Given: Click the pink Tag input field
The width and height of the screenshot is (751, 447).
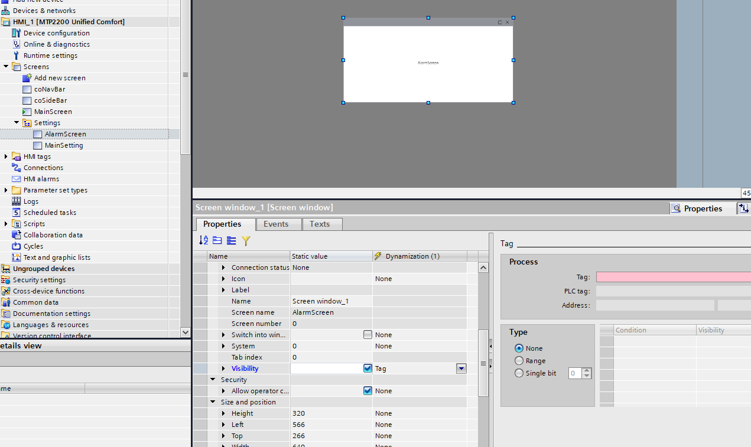Looking at the screenshot, I should tap(672, 277).
